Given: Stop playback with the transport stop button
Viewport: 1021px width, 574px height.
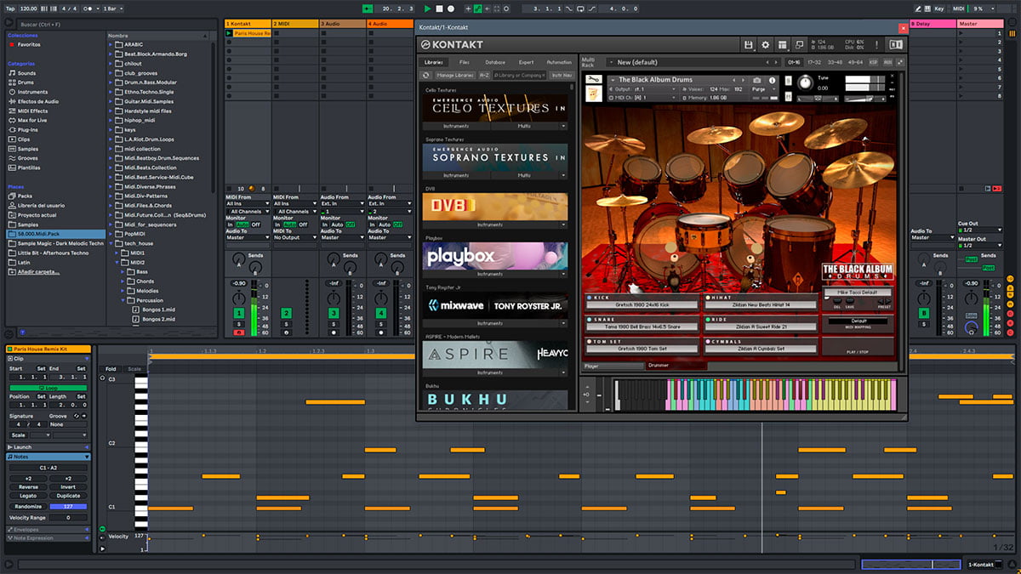Looking at the screenshot, I should click(439, 9).
